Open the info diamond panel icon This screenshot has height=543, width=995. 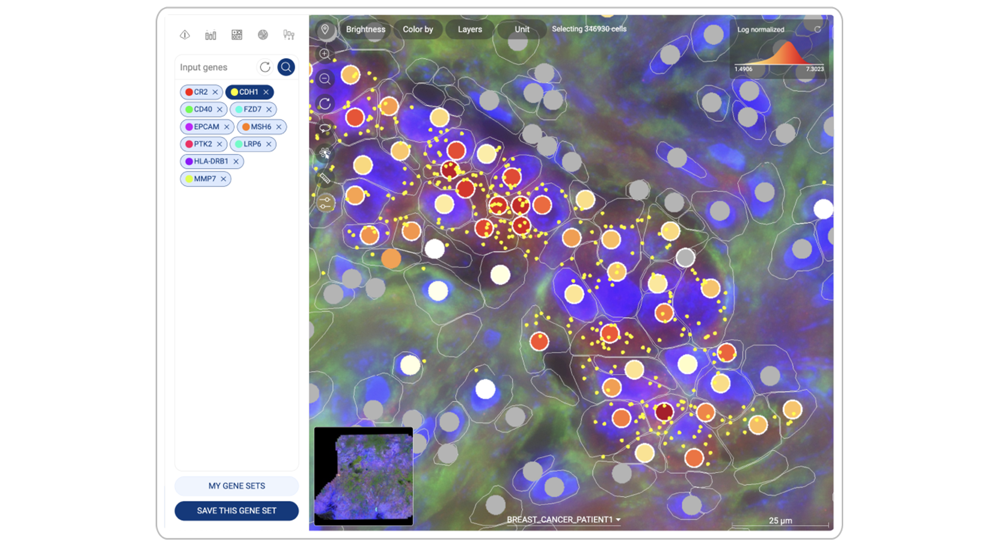185,35
